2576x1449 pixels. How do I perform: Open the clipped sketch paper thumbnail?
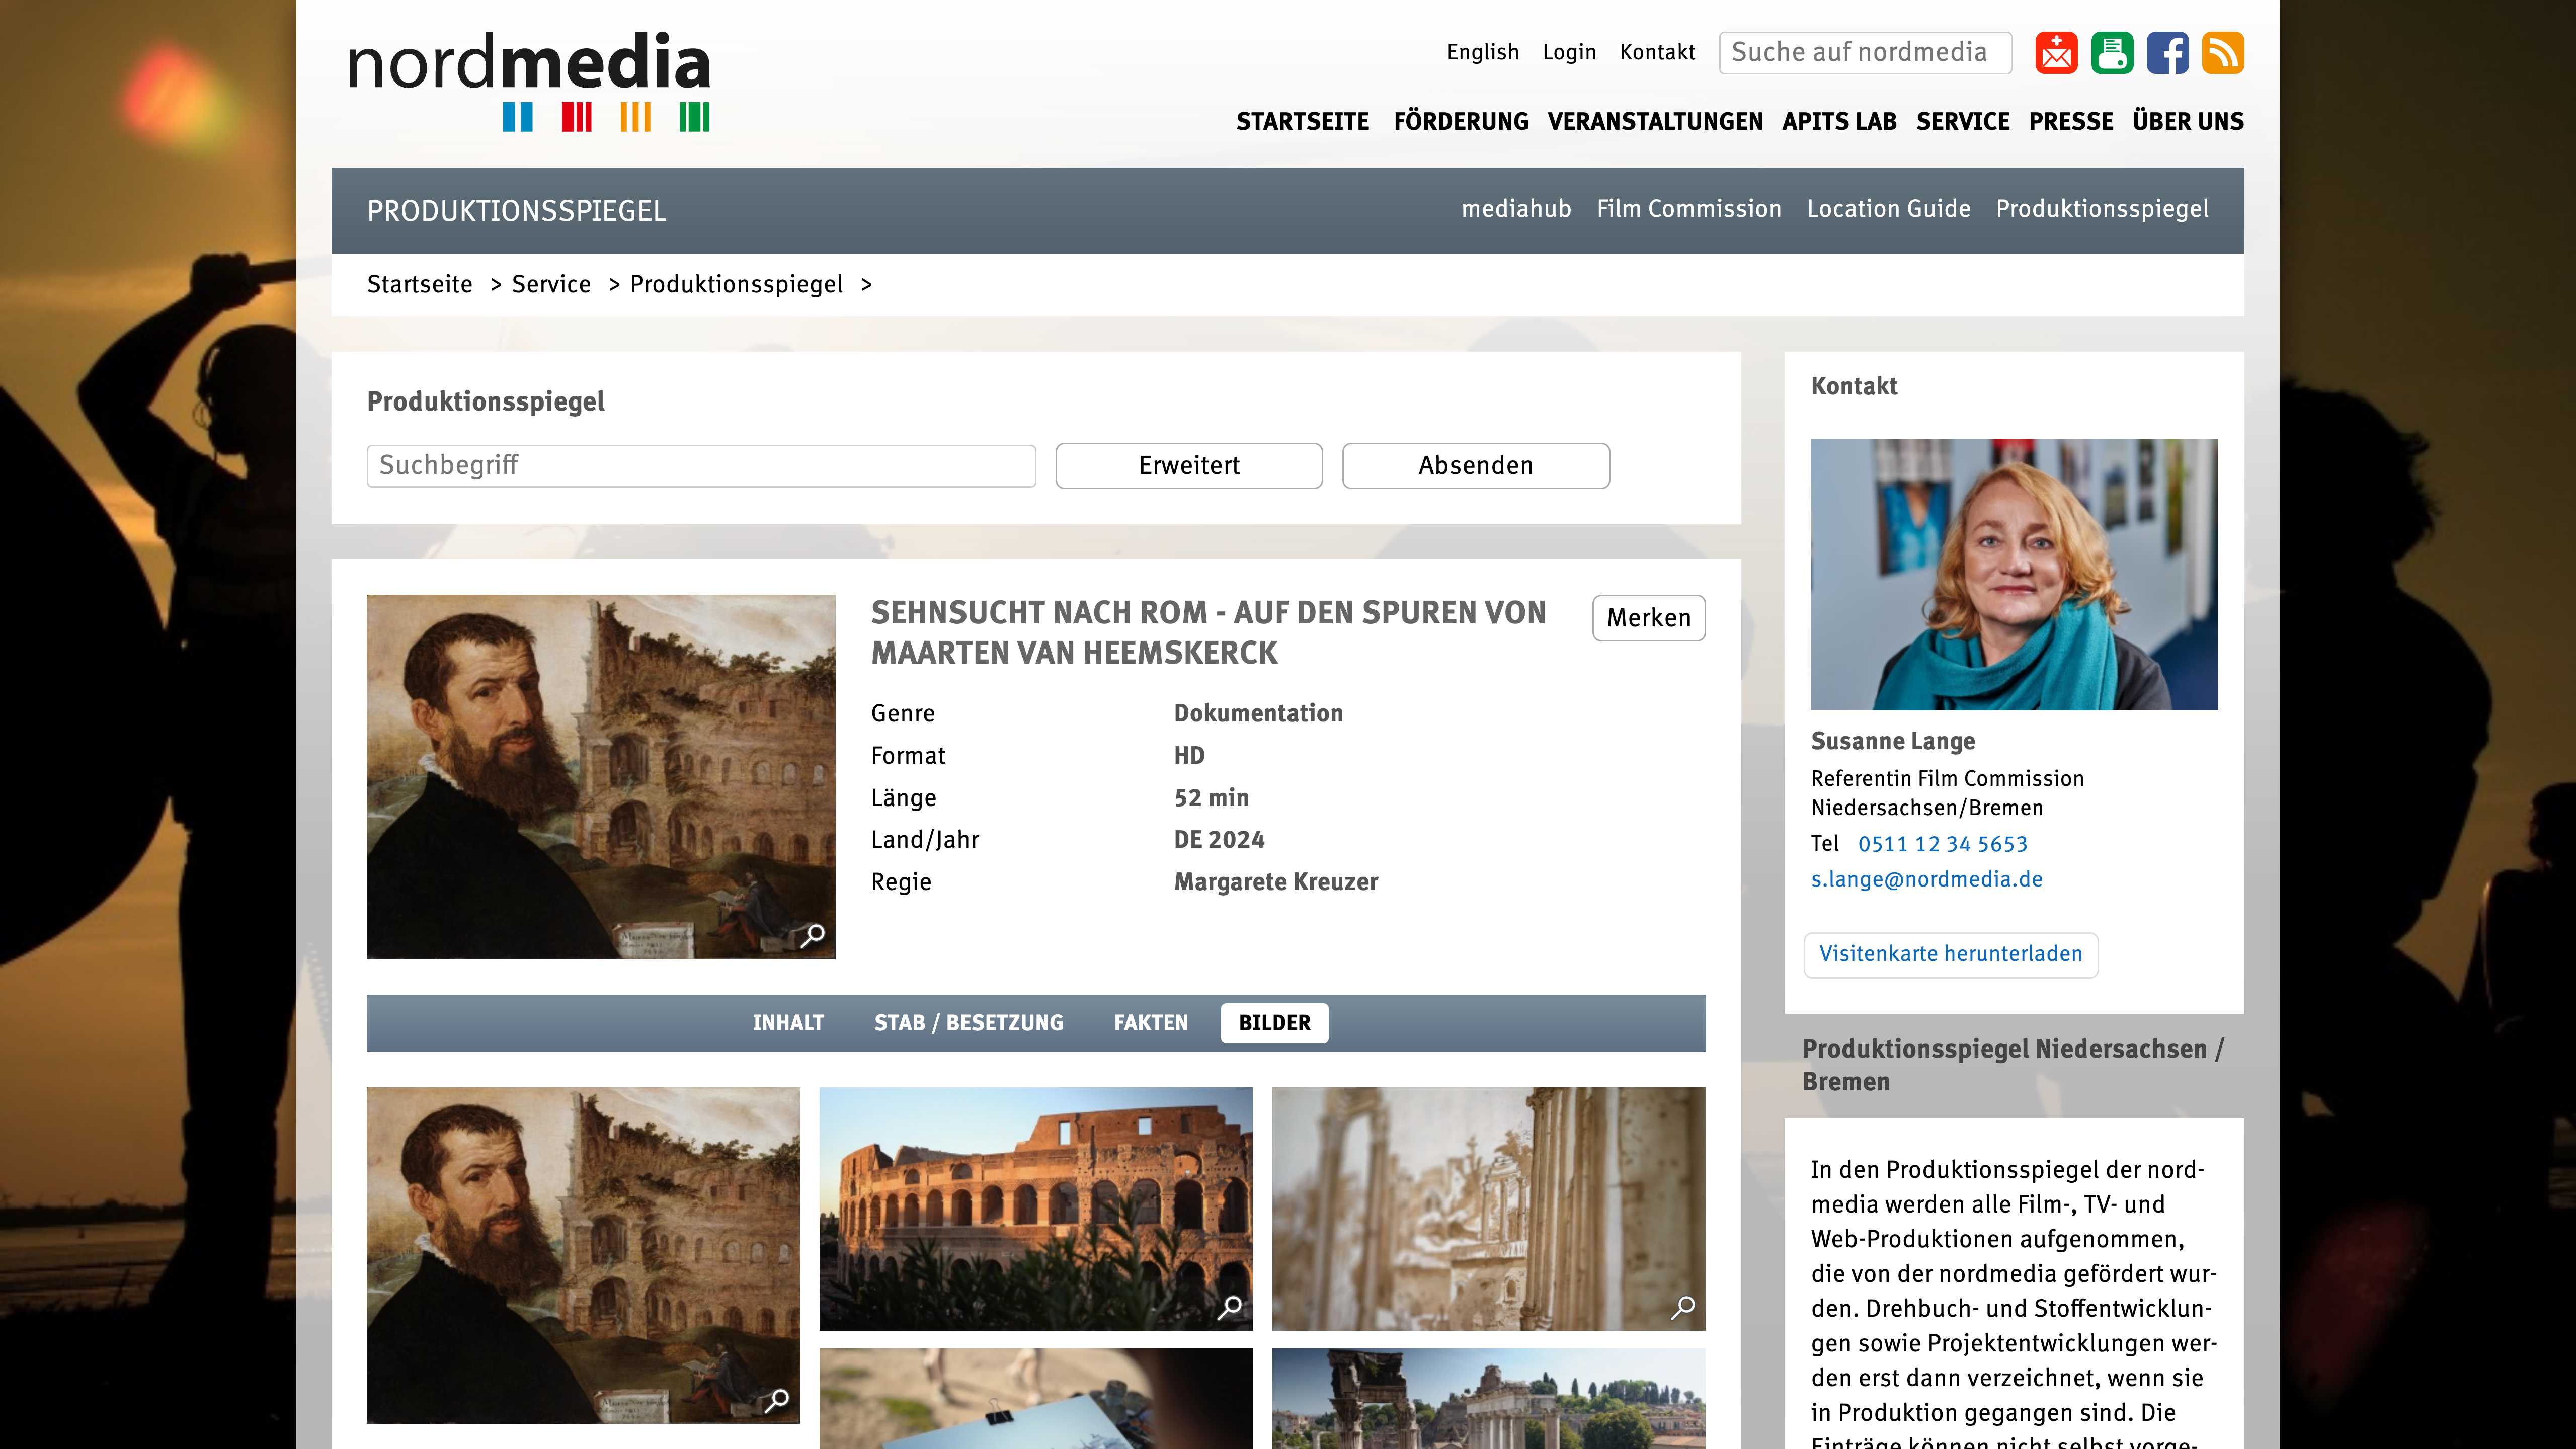[1036, 1398]
